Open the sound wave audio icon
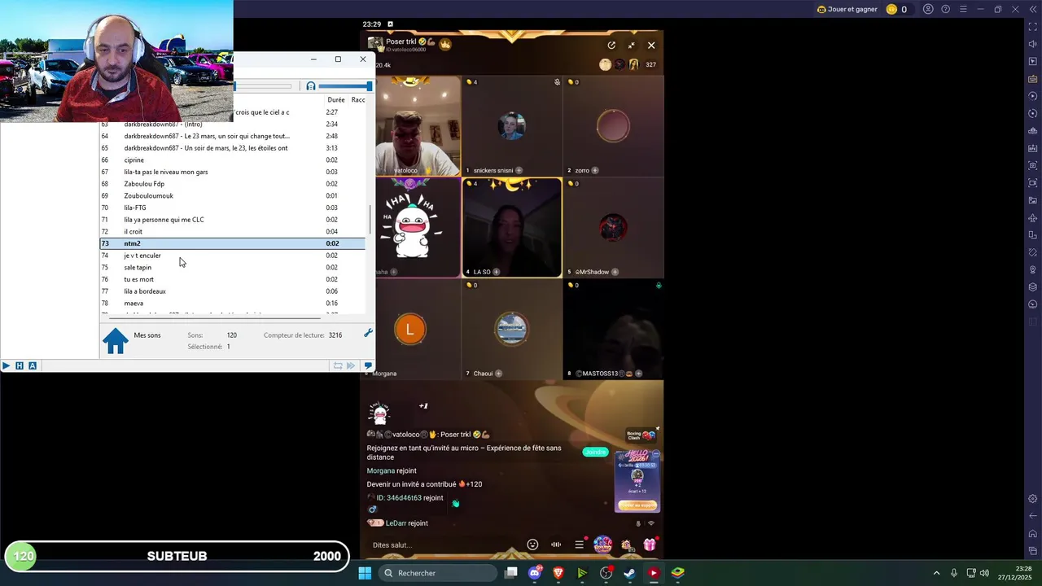 [x=556, y=544]
